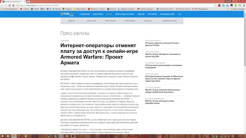Click the browser home button
This screenshot has height=138, width=246.
[x=13, y=5]
